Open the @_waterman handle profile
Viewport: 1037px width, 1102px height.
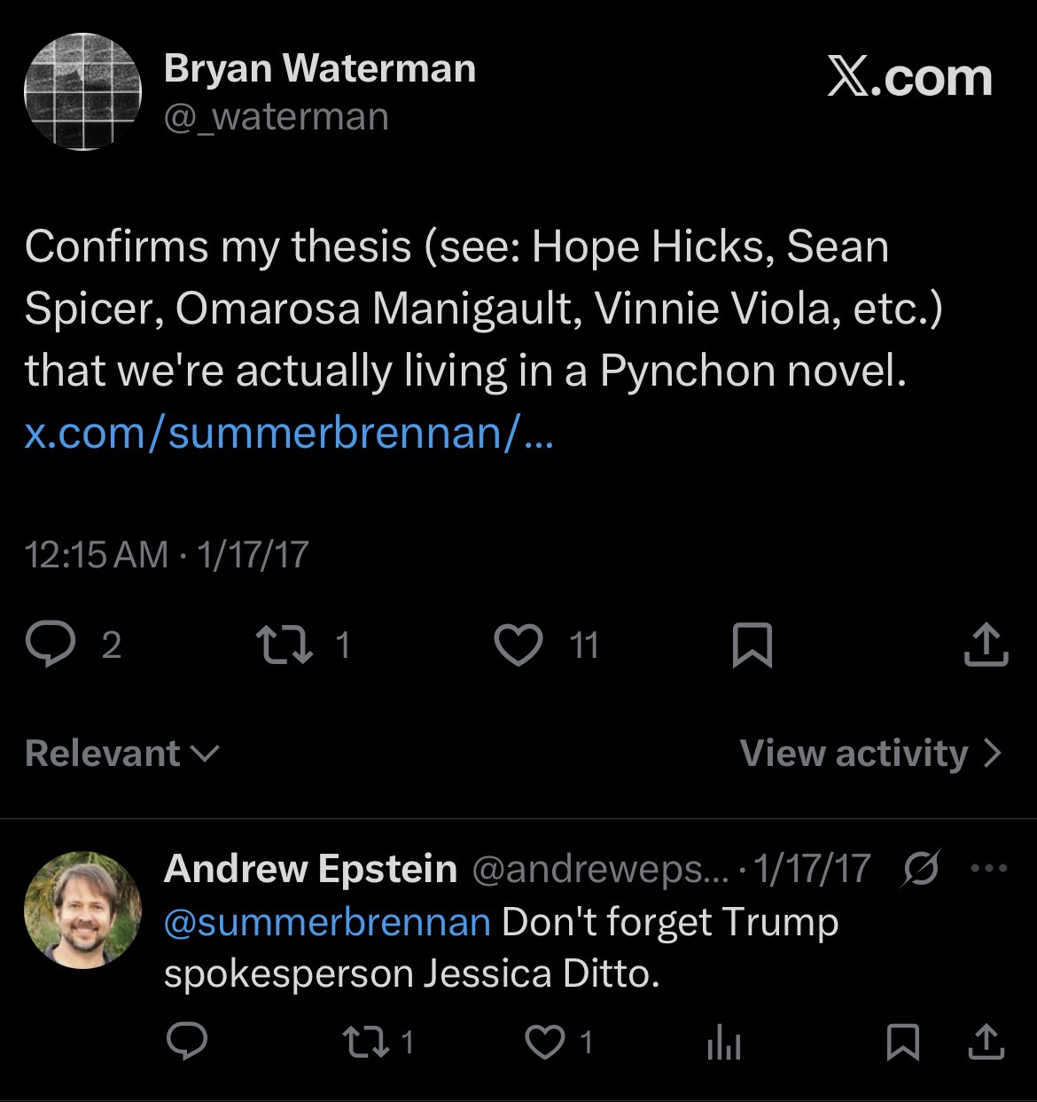click(x=276, y=116)
